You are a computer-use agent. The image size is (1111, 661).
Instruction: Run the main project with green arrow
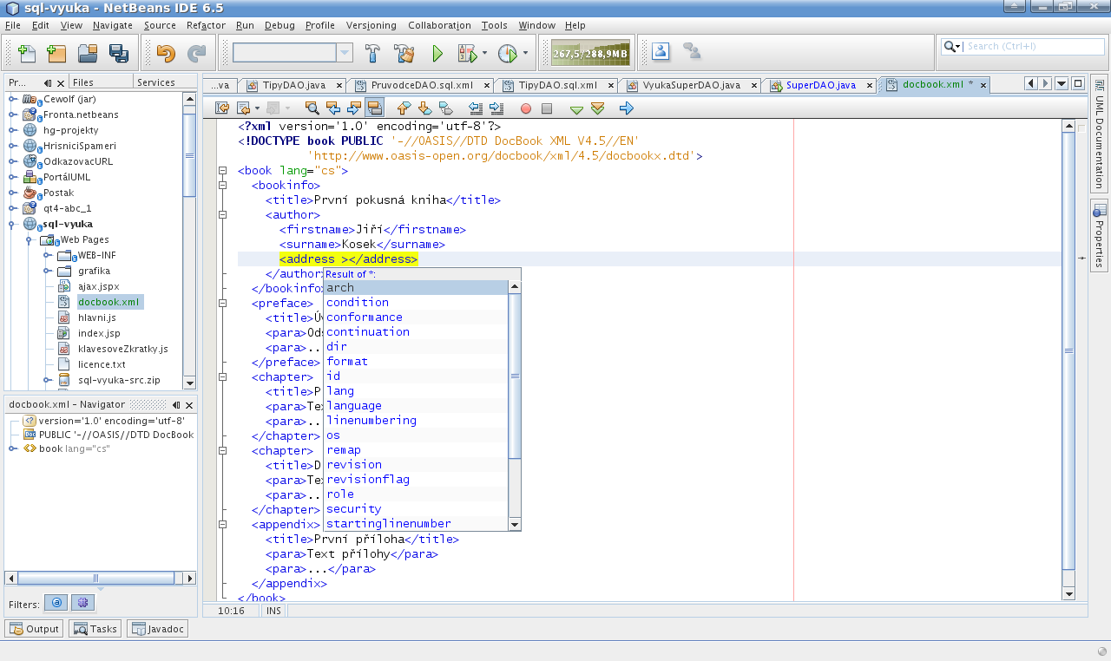click(437, 54)
